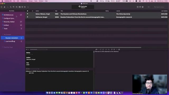Sort by the Author column header
169x95 pixels.
(x=37, y=11)
